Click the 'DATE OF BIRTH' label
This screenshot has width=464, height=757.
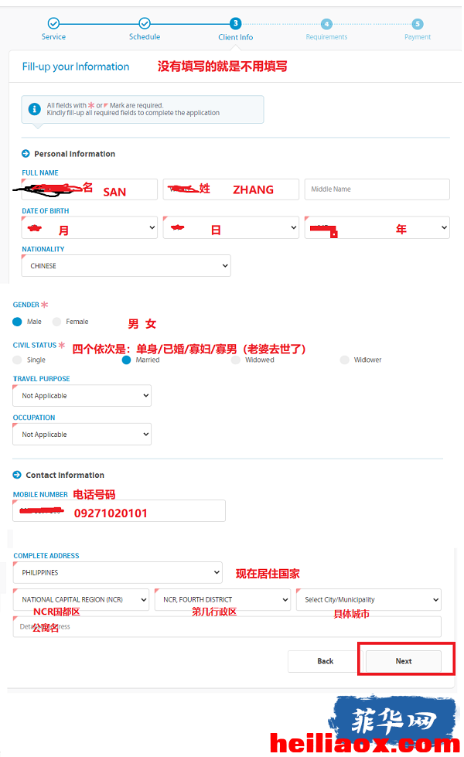[46, 211]
